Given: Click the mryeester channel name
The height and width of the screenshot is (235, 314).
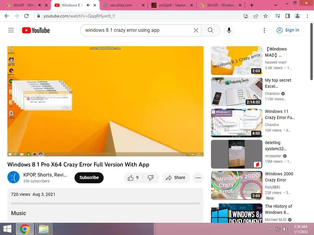Looking at the screenshot, I should (x=273, y=156).
